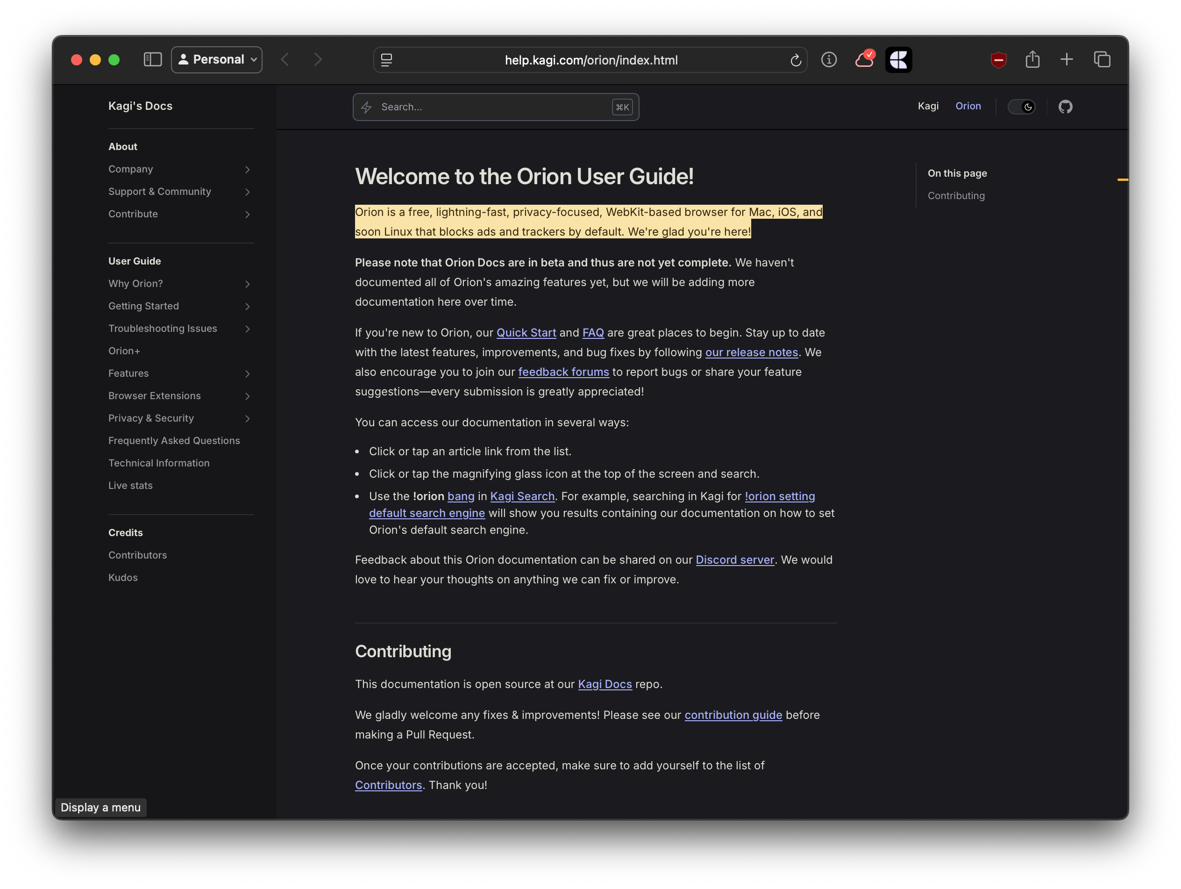The image size is (1181, 889).
Task: Click the page reload icon
Action: click(x=796, y=60)
